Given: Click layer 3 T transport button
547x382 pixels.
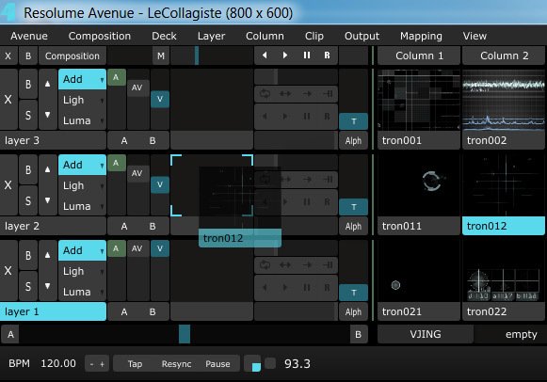Looking at the screenshot, I should [x=353, y=121].
